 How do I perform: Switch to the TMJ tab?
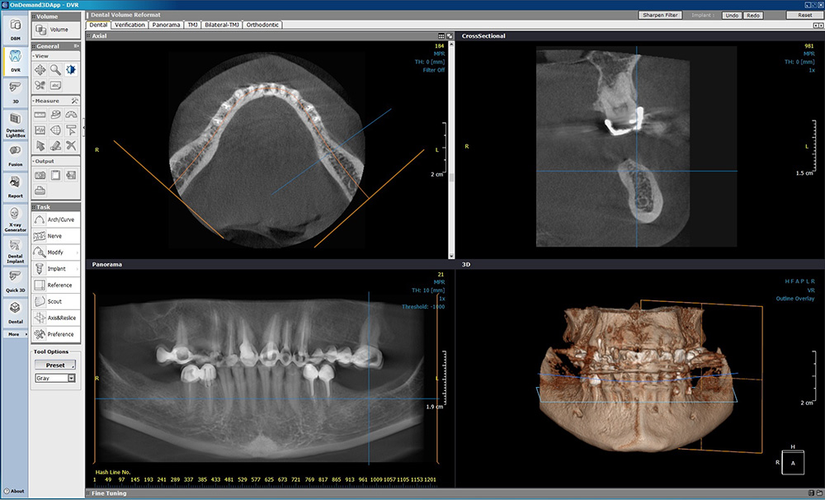tap(192, 25)
